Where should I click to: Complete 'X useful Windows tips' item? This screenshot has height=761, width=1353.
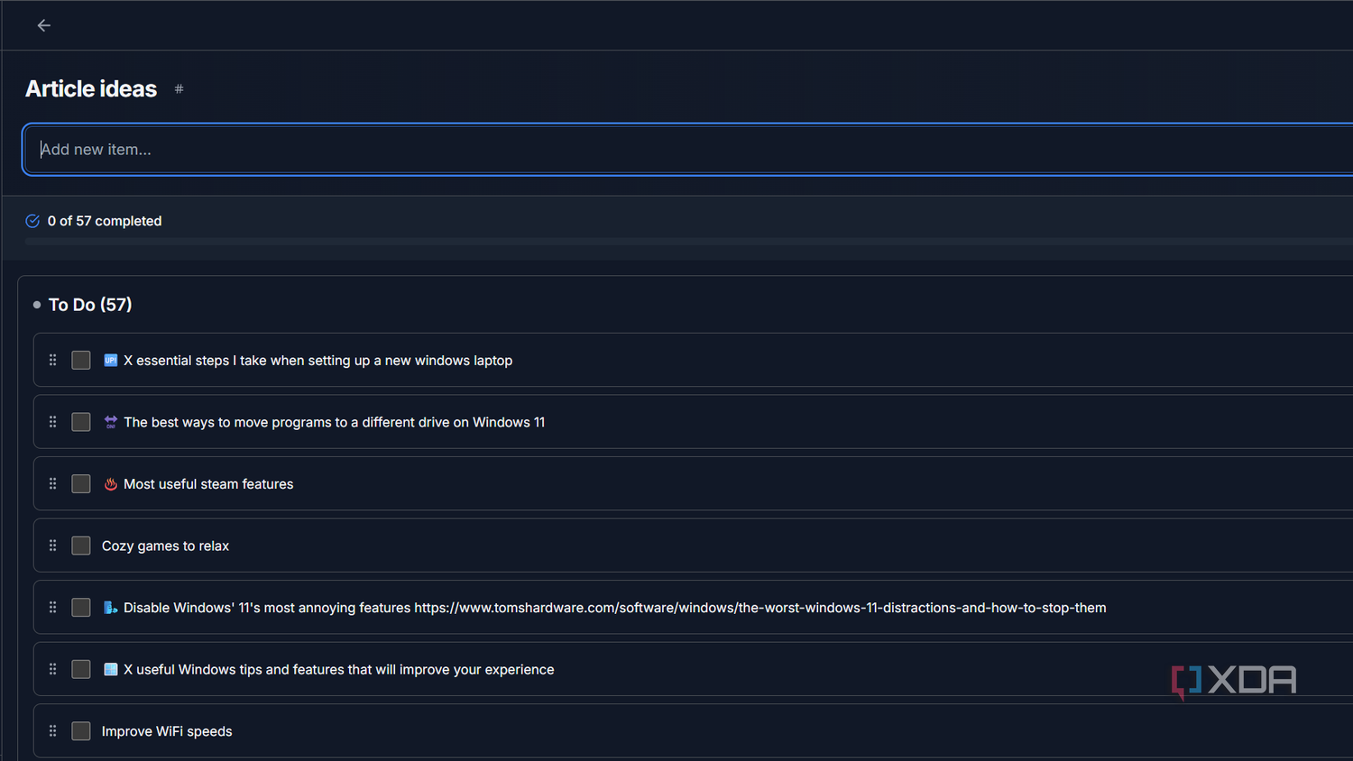point(81,669)
